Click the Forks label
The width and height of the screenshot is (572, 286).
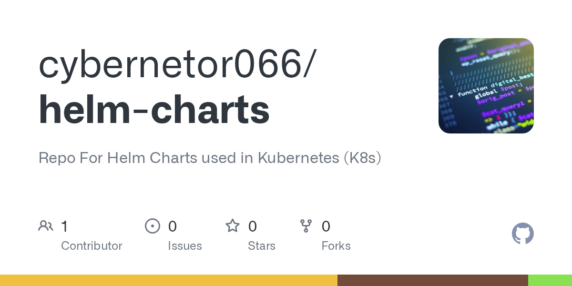(336, 246)
